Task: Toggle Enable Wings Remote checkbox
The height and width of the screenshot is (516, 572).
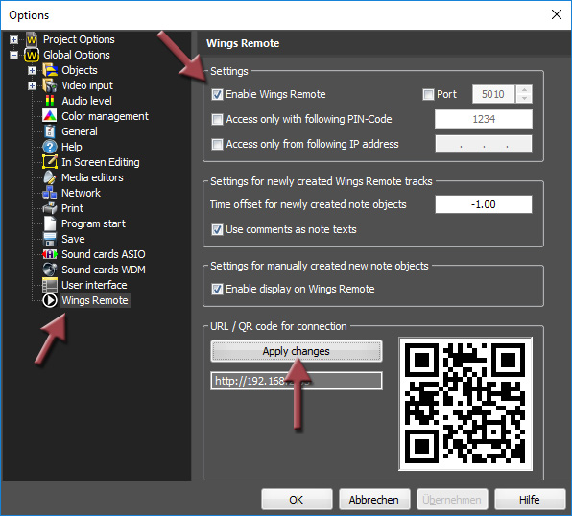Action: coord(217,94)
